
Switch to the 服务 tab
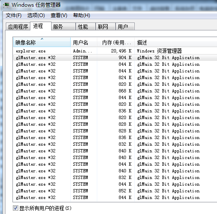pyautogui.click(x=63, y=27)
